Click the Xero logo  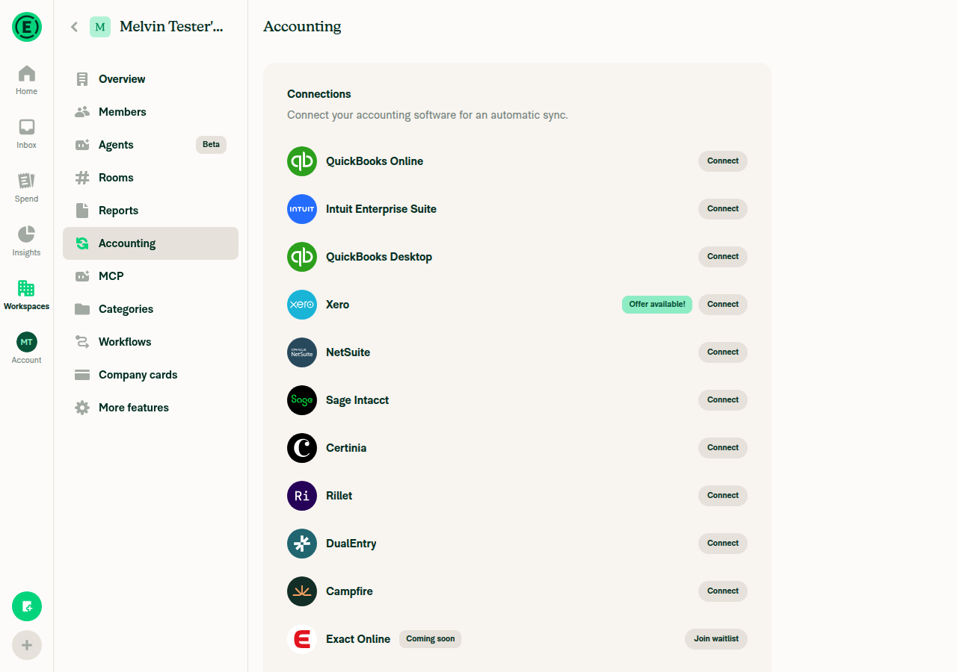coord(302,305)
